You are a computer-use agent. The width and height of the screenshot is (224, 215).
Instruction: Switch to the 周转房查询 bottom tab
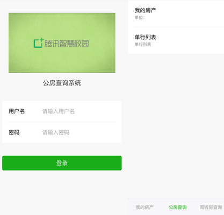pyautogui.click(x=211, y=207)
